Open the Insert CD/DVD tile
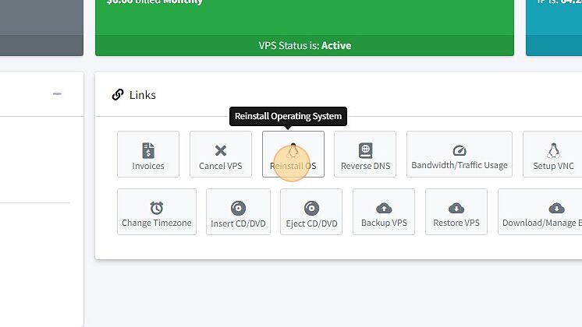The image size is (582, 327). coord(238,212)
